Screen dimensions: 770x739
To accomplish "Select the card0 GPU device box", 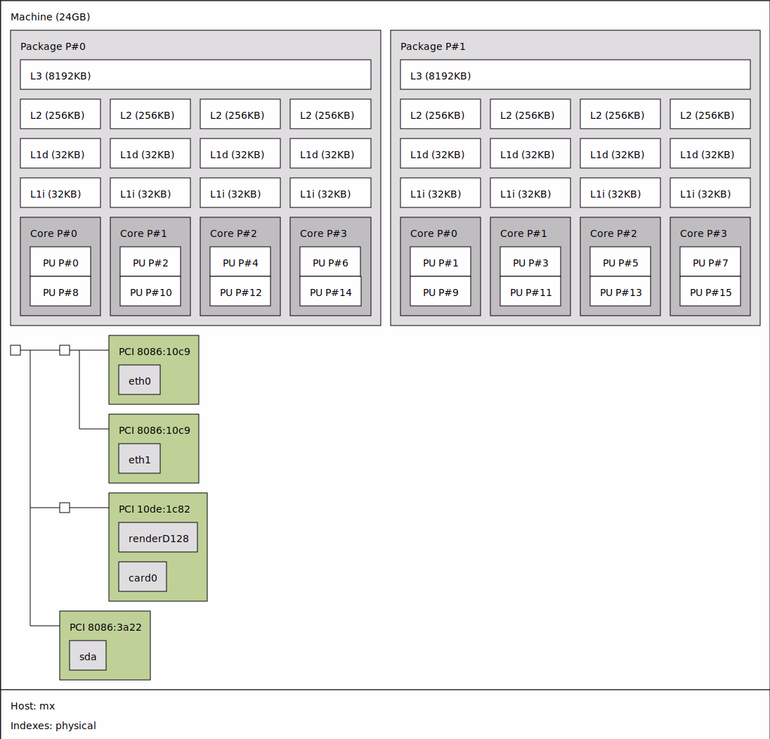I will [142, 577].
